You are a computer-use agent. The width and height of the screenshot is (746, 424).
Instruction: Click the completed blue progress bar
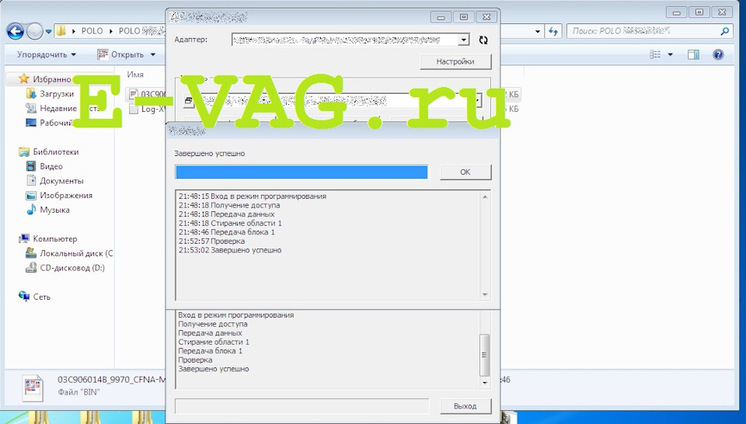(302, 172)
